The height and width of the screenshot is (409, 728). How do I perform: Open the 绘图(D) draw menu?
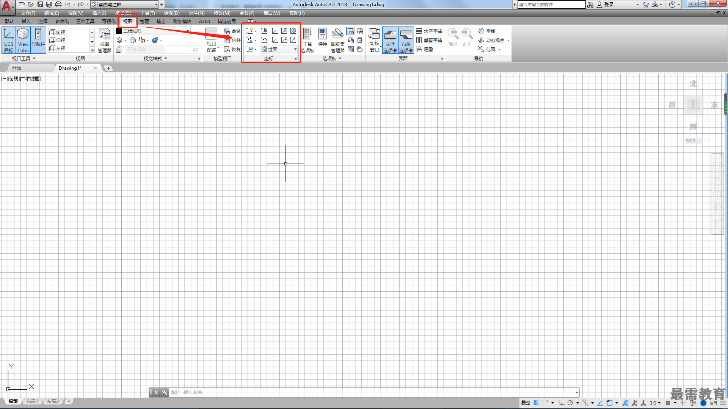tap(172, 13)
